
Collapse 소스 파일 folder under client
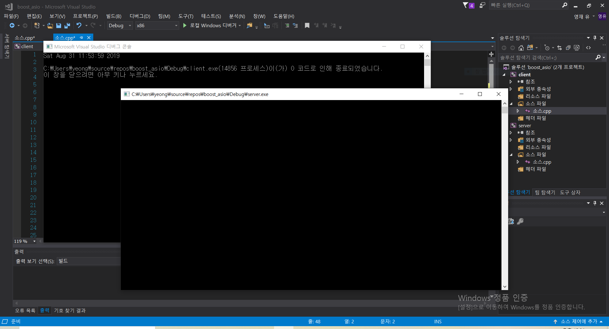pos(511,104)
